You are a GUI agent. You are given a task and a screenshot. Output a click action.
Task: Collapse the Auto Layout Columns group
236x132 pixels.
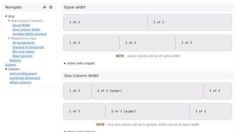pyautogui.click(x=9, y=21)
